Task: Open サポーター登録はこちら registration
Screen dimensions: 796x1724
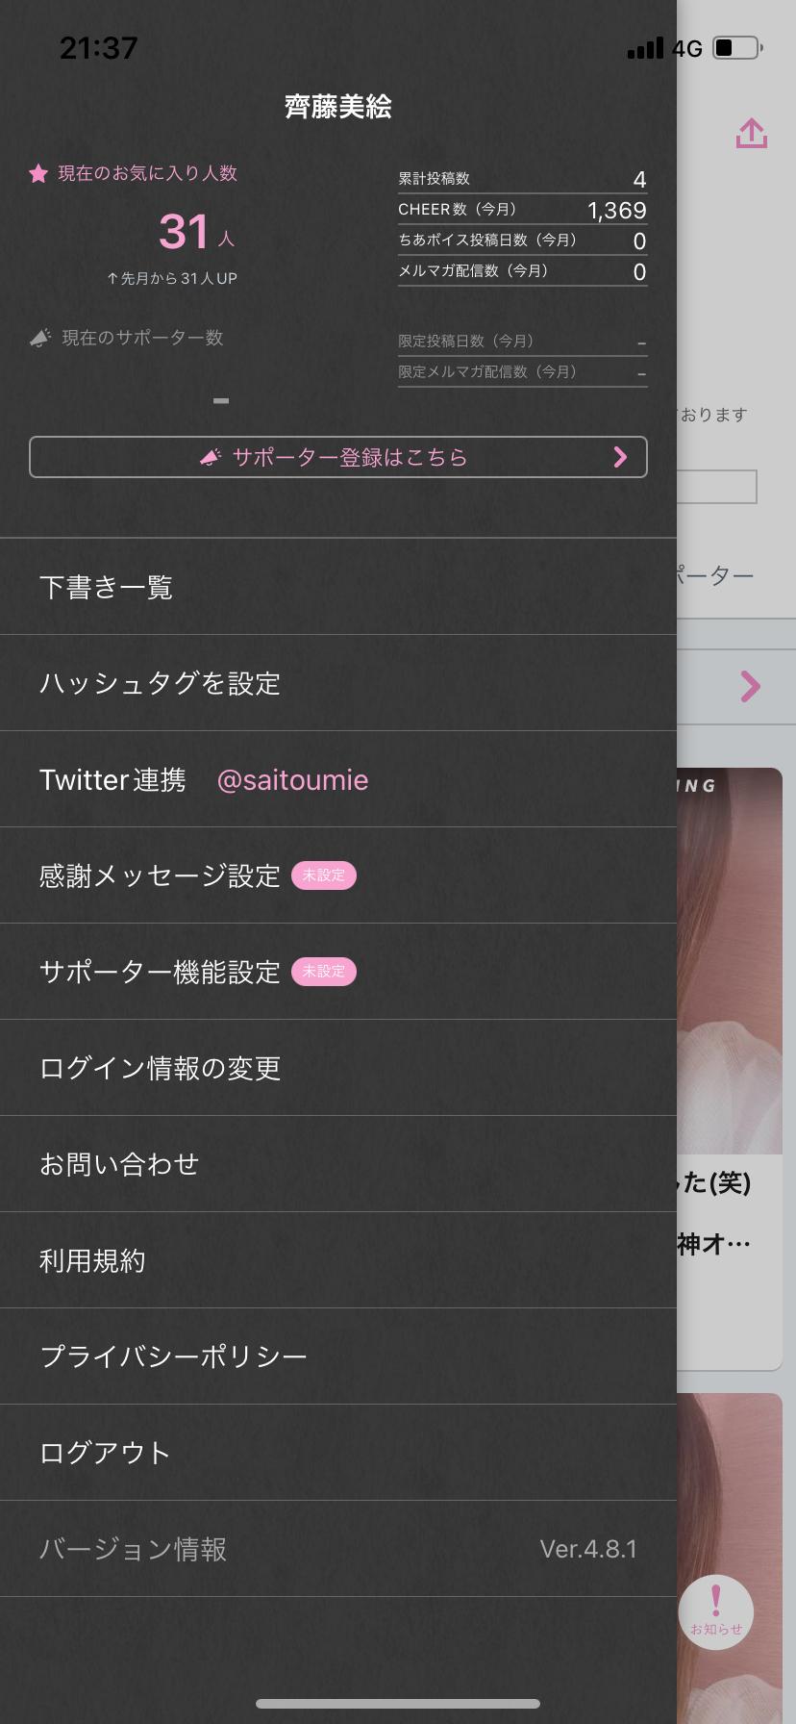Action: [338, 457]
